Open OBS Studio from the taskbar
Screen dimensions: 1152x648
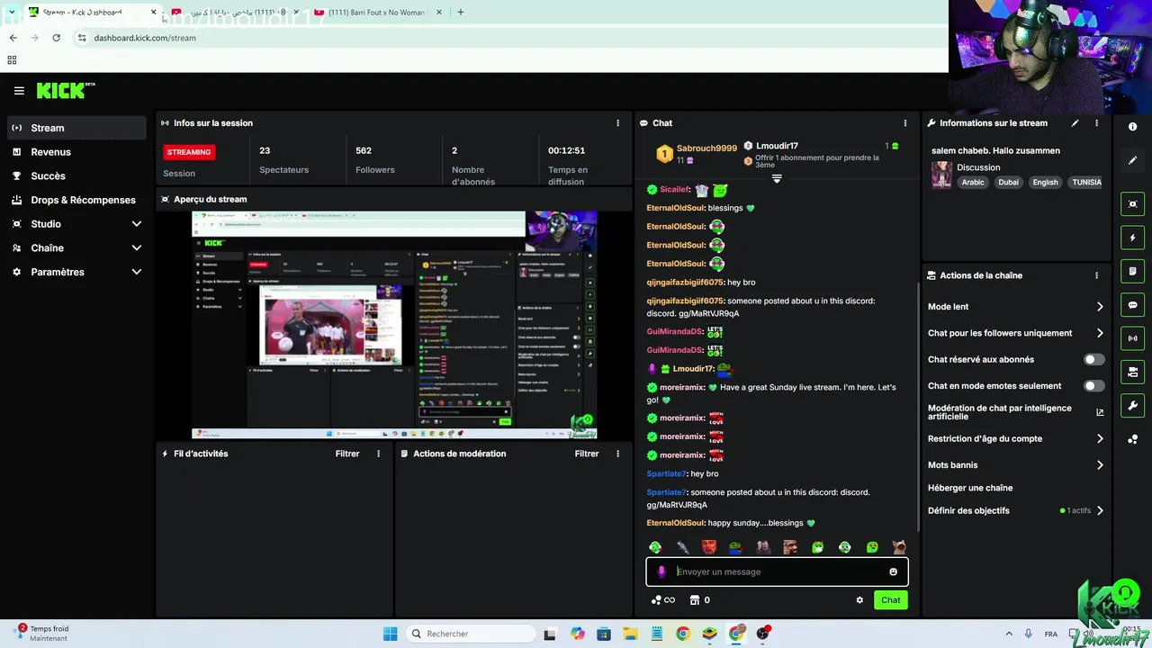point(763,634)
